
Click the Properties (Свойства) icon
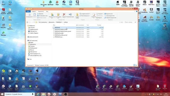(94, 15)
